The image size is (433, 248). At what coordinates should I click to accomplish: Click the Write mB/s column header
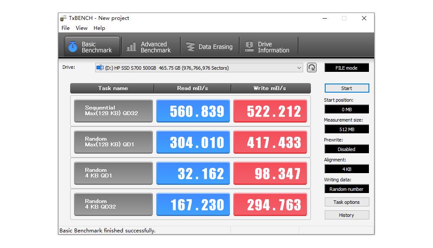point(271,88)
